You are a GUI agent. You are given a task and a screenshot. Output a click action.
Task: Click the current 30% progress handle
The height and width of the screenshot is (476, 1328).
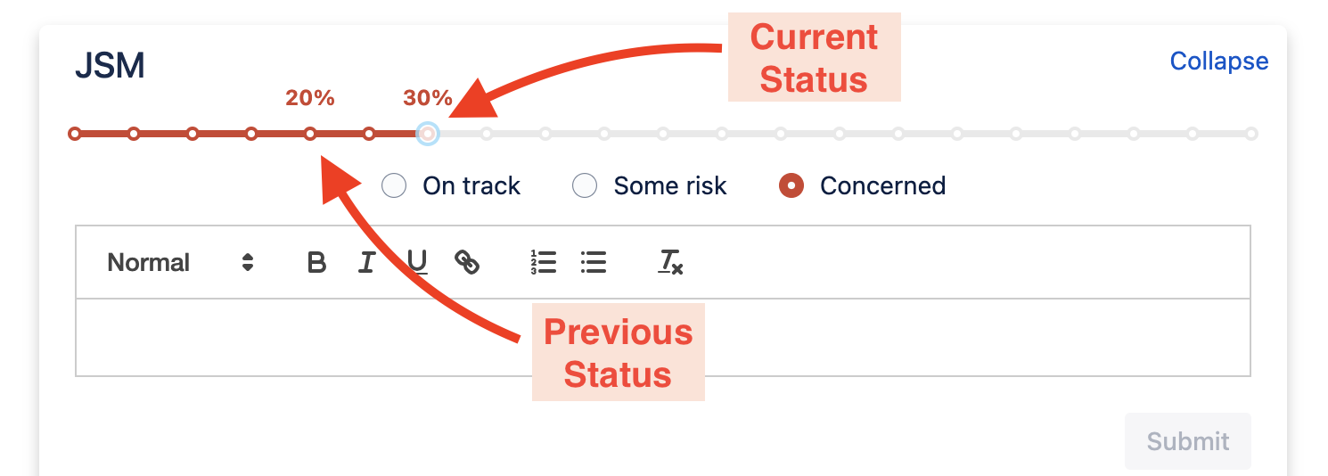click(x=428, y=135)
